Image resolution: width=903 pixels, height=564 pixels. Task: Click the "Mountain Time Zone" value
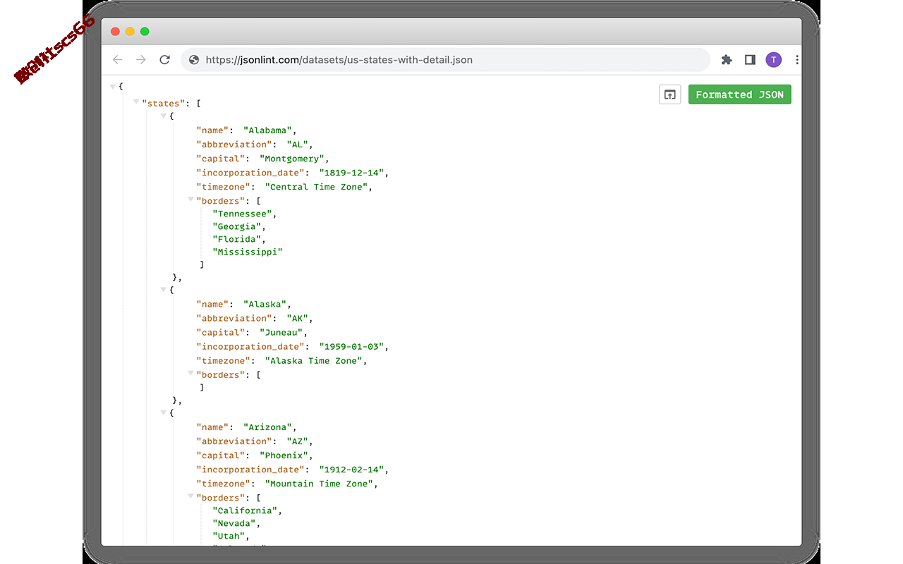319,484
